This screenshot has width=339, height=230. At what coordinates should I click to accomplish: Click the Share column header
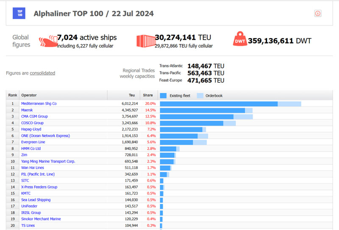(148, 95)
